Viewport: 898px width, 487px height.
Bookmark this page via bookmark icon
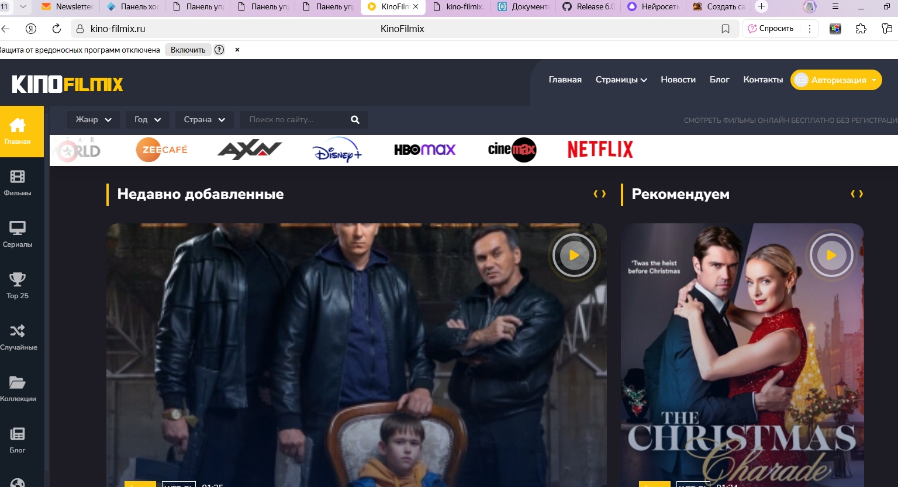pos(726,29)
